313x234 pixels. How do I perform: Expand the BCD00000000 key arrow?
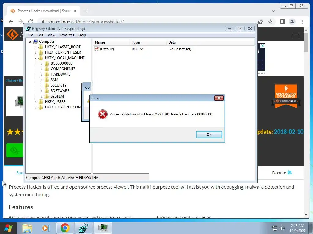[41, 64]
